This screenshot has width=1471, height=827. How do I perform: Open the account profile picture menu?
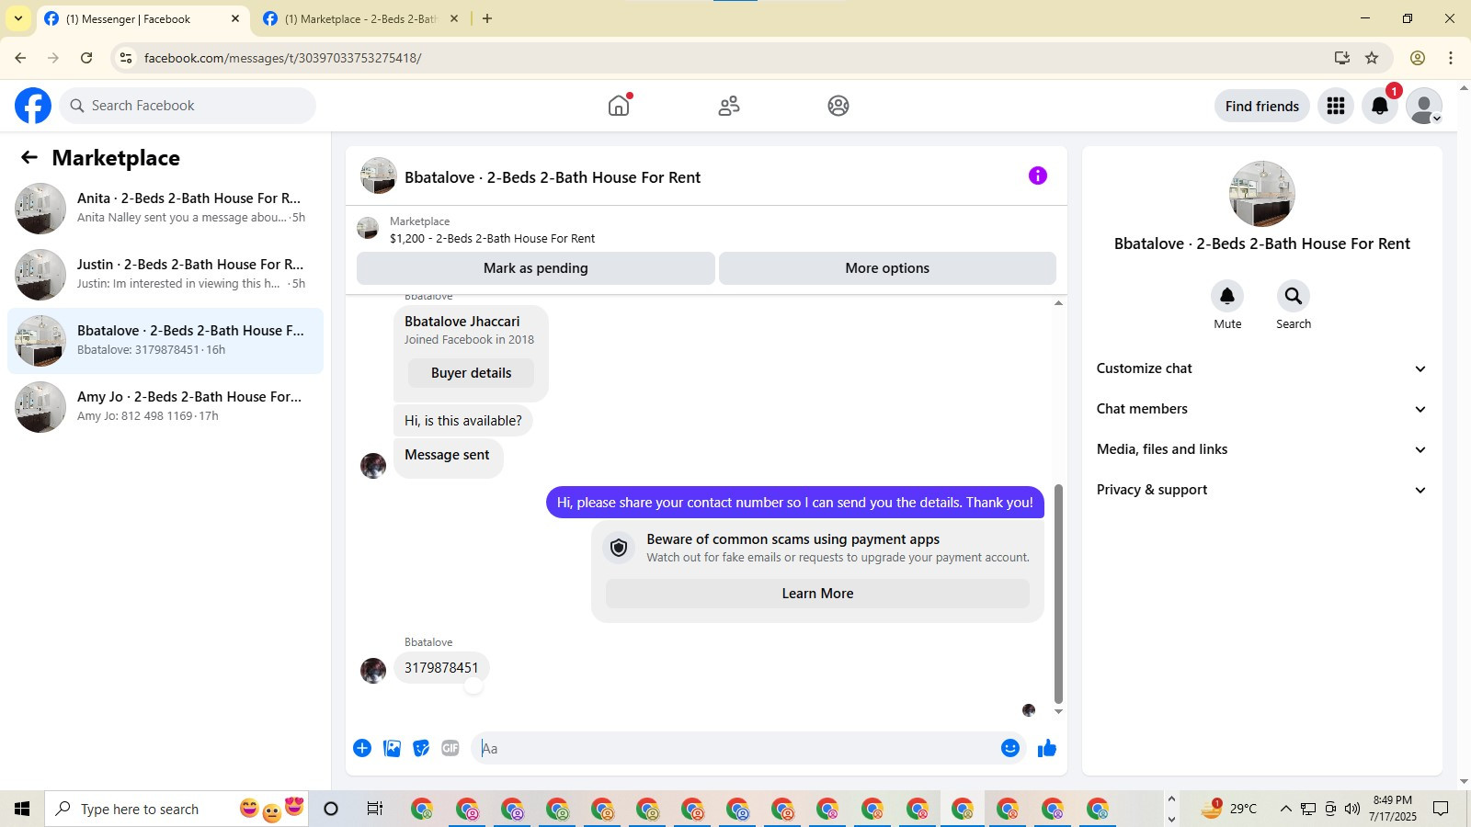point(1424,106)
